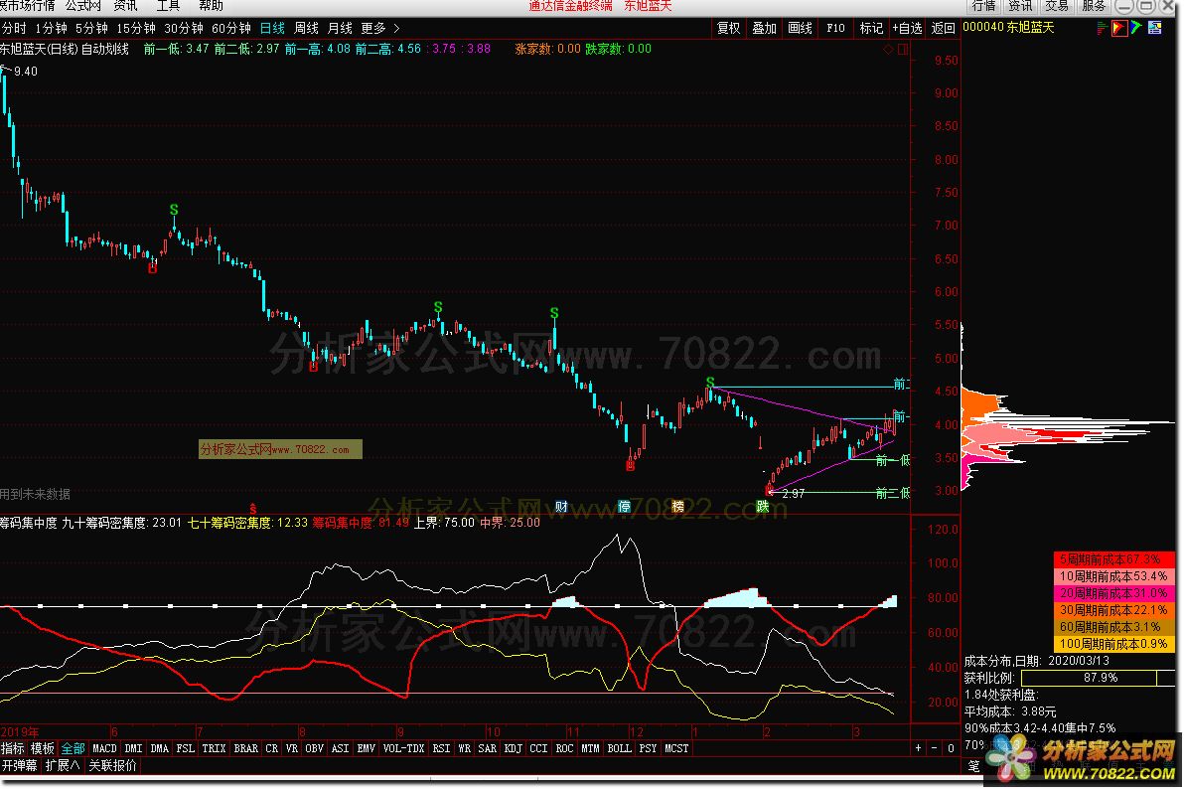1184x789 pixels.
Task: Apply the VOL-TDX indicator
Action: point(404,748)
